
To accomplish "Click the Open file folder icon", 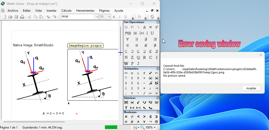I will (x=10, y=17).
